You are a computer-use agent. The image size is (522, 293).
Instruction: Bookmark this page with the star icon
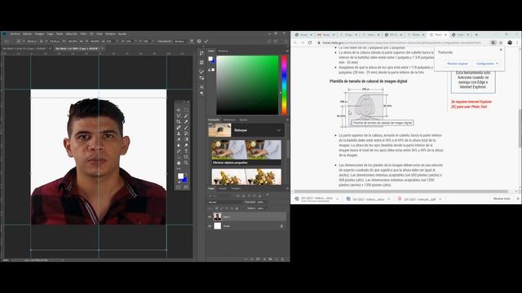coord(500,42)
